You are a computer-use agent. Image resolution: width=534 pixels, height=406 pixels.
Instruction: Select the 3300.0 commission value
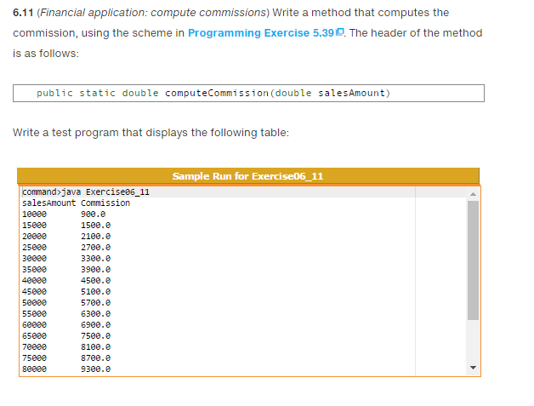(x=96, y=259)
